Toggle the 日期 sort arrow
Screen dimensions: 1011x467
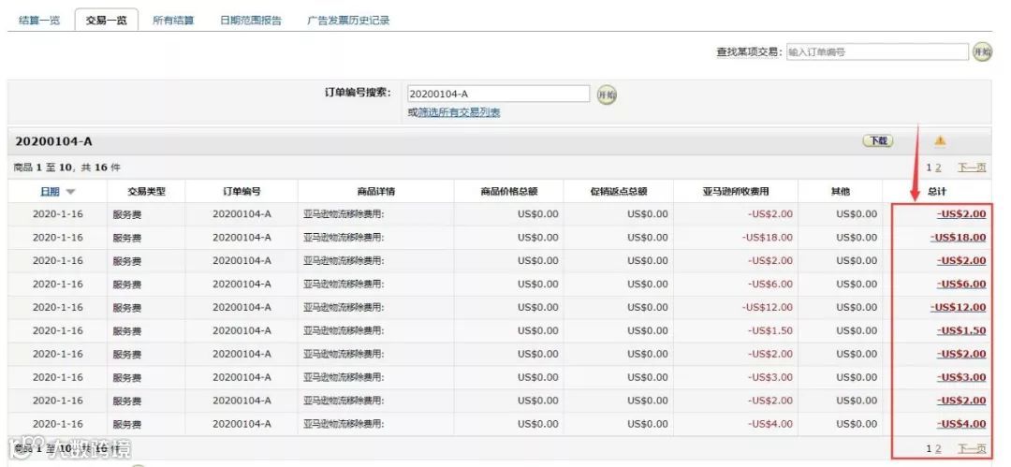[x=70, y=192]
